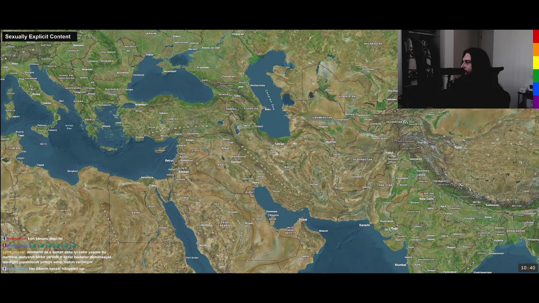The height and width of the screenshot is (303, 539).
Task: Select the EGYPT country label
Action: (136, 213)
